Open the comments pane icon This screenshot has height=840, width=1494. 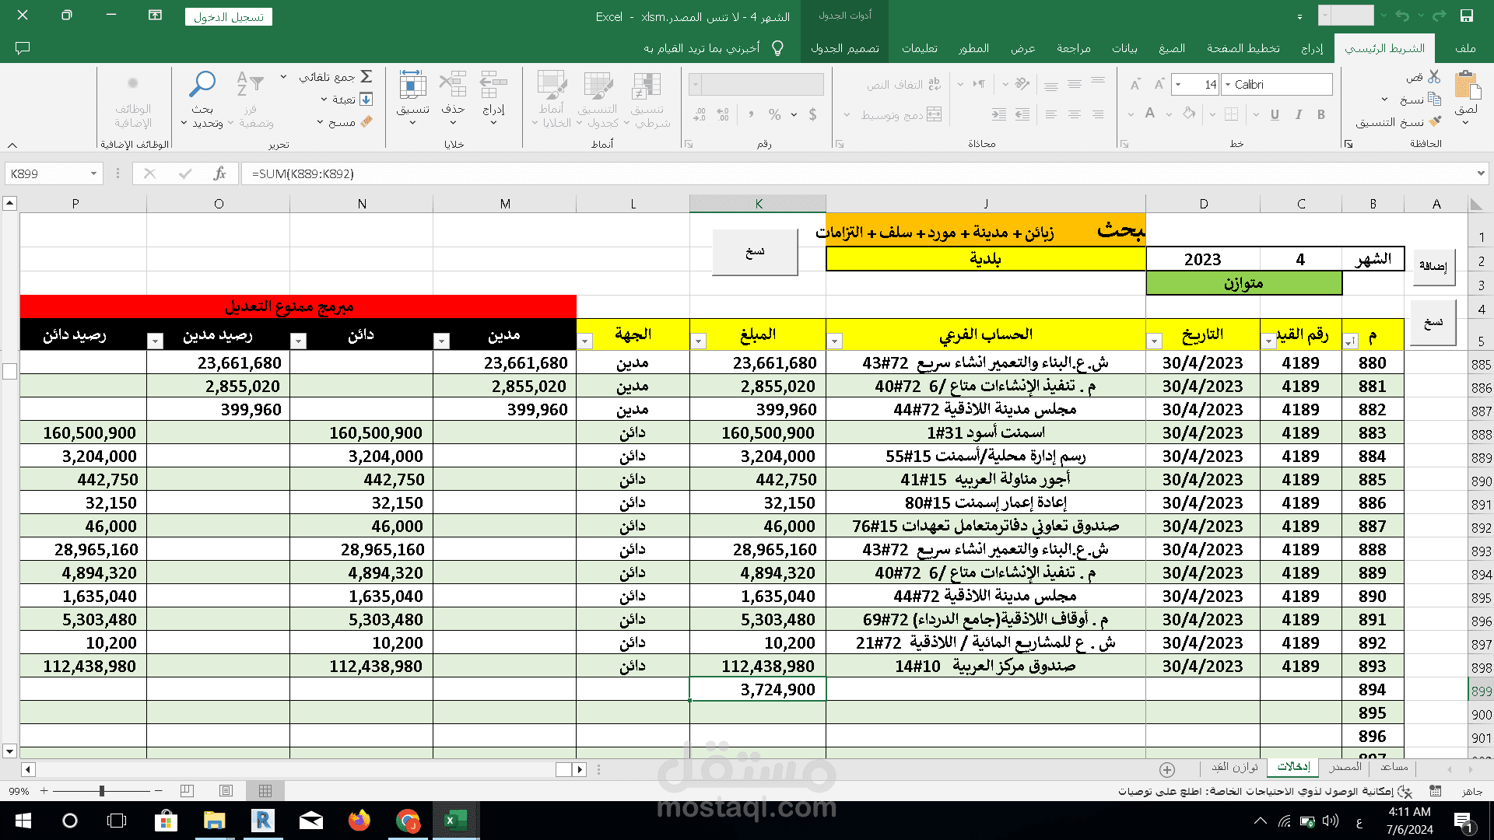coord(23,48)
